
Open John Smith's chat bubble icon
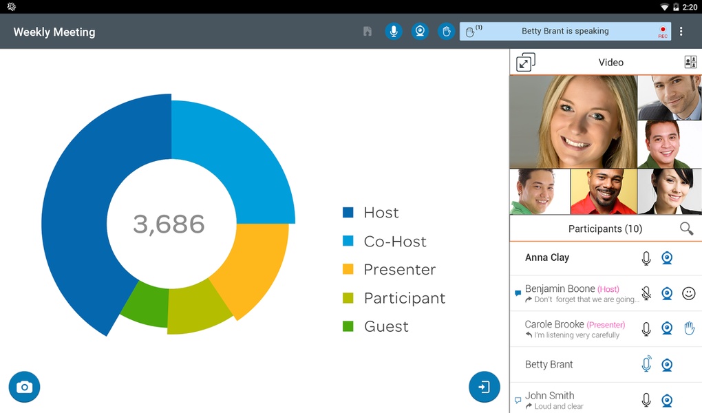click(x=518, y=400)
